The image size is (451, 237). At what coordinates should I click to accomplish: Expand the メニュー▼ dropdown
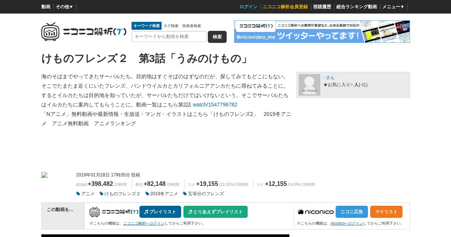coord(393,7)
